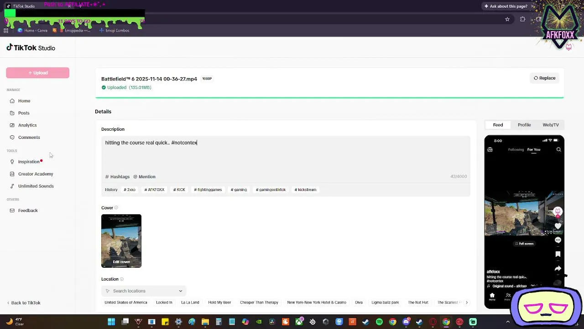
Task: Click the info icon next to Location
Action: [122, 279]
